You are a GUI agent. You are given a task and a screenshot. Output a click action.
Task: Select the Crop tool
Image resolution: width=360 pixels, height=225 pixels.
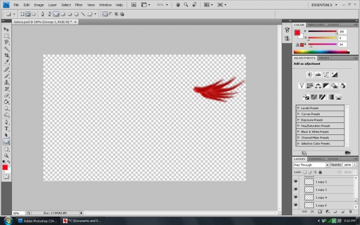pos(7,55)
